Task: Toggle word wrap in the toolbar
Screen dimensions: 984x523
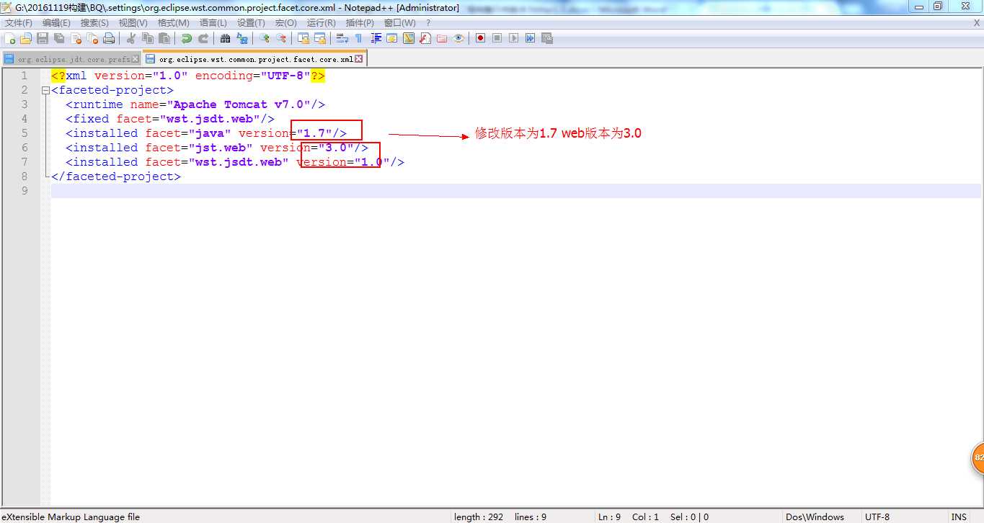Action: point(342,38)
